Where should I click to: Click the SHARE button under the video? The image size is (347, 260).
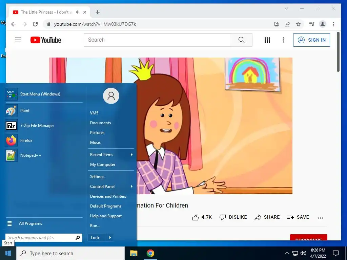coord(267,217)
